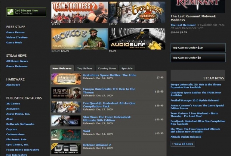Open the Game Demos link
The image size is (231, 156).
[x=15, y=32]
